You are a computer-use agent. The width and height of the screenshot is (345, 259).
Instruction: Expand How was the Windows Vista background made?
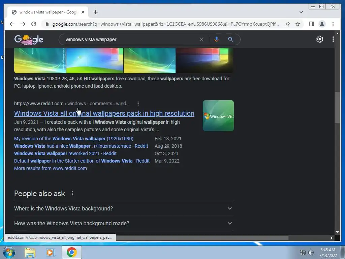124,223
